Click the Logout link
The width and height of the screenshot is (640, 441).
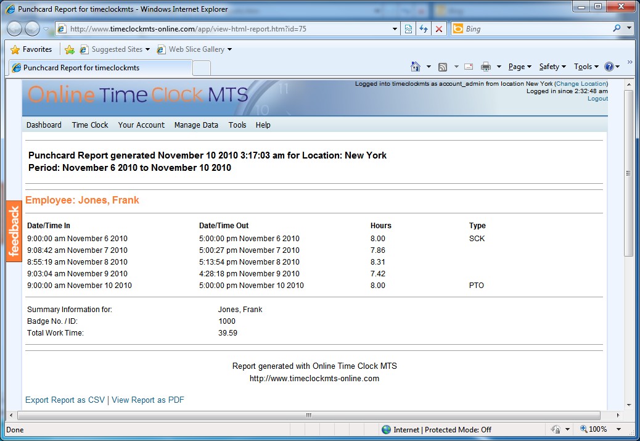597,99
